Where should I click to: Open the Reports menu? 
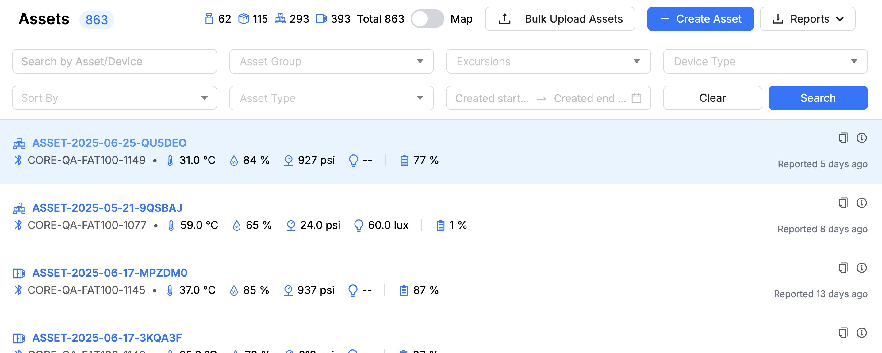pyautogui.click(x=807, y=19)
